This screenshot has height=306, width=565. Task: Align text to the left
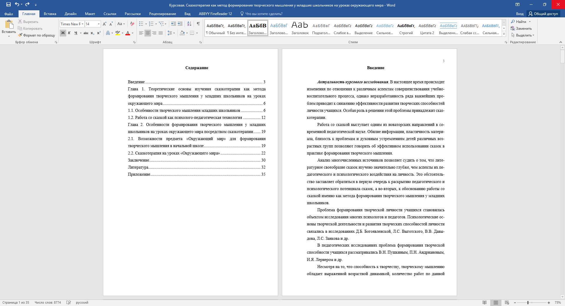pos(141,33)
